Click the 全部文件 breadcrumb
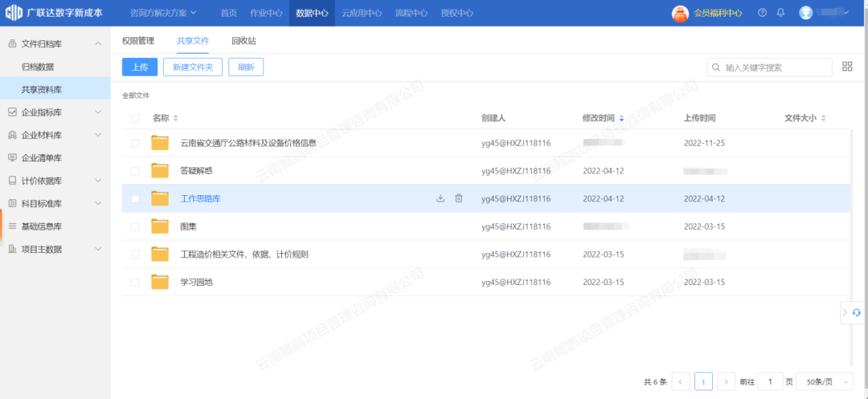Screen dimensions: 868x399 136,96
